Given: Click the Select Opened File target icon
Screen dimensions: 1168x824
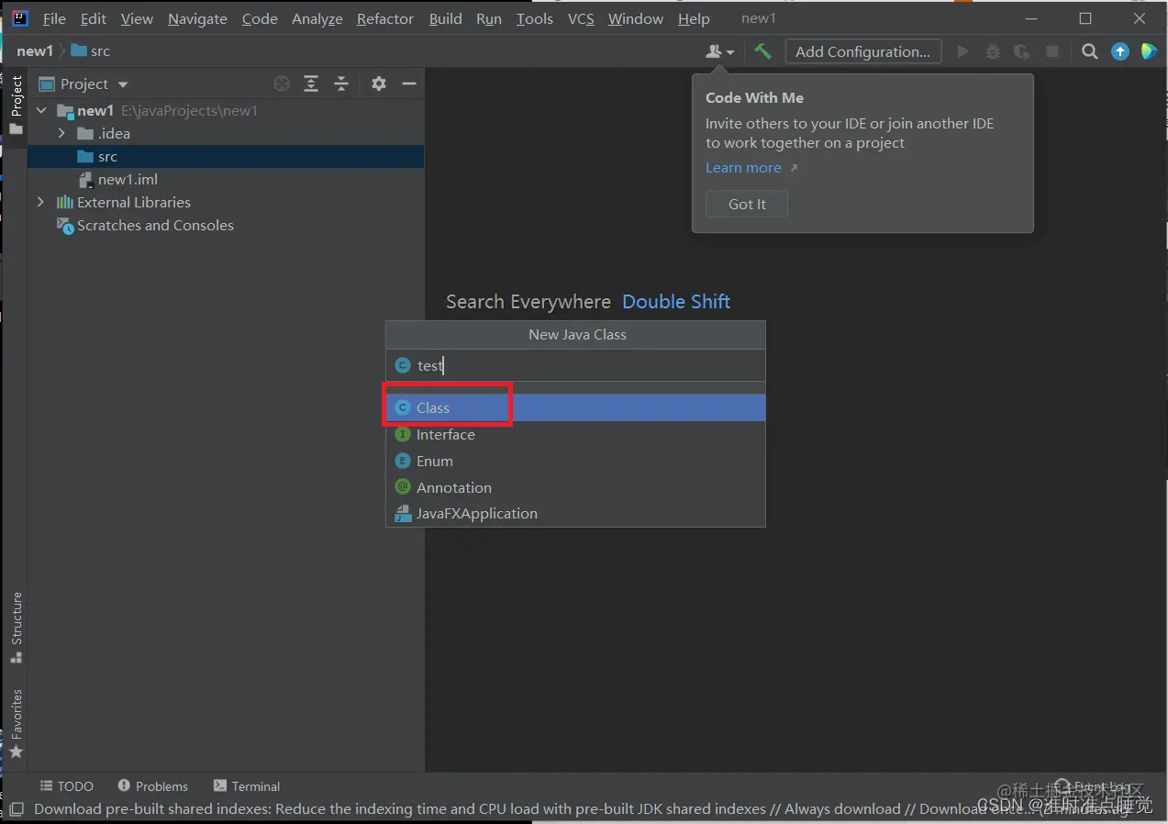Looking at the screenshot, I should click(282, 84).
